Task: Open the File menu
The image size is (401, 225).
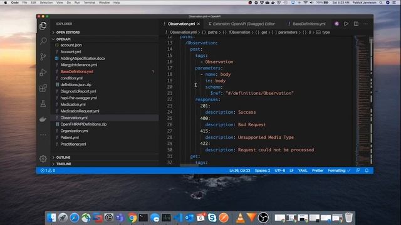Action: pyautogui.click(x=24, y=2)
